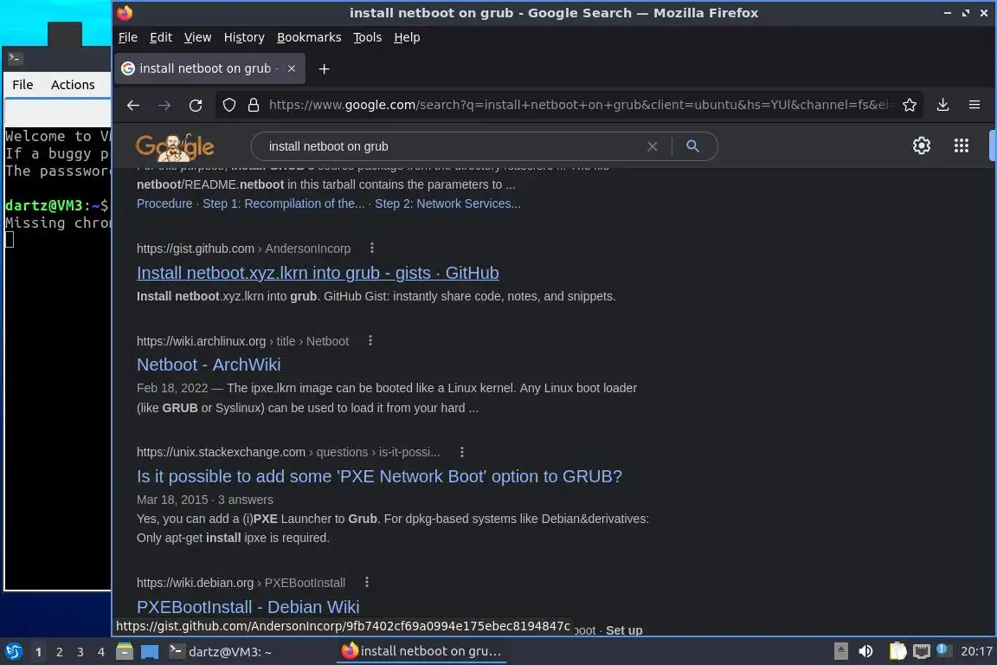
Task: Open the Firefox Tools menu
Action: 368,37
